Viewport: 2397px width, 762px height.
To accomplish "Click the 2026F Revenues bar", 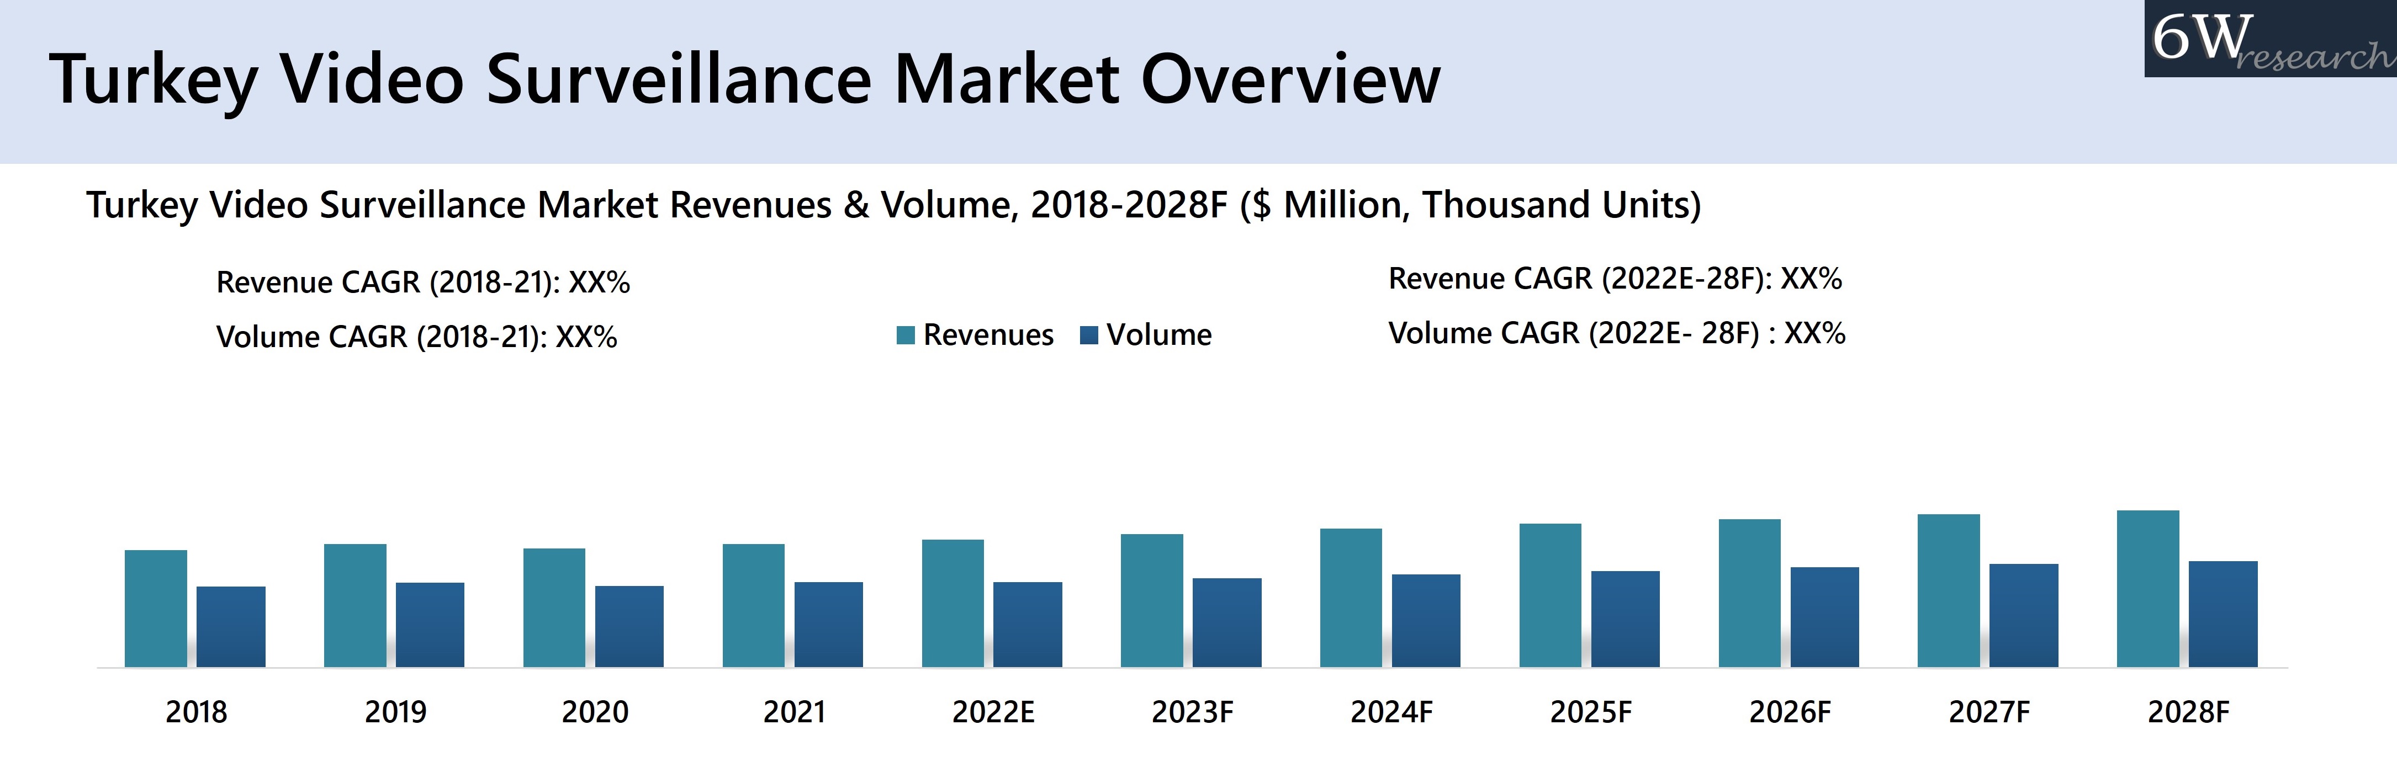I will [x=1749, y=593].
